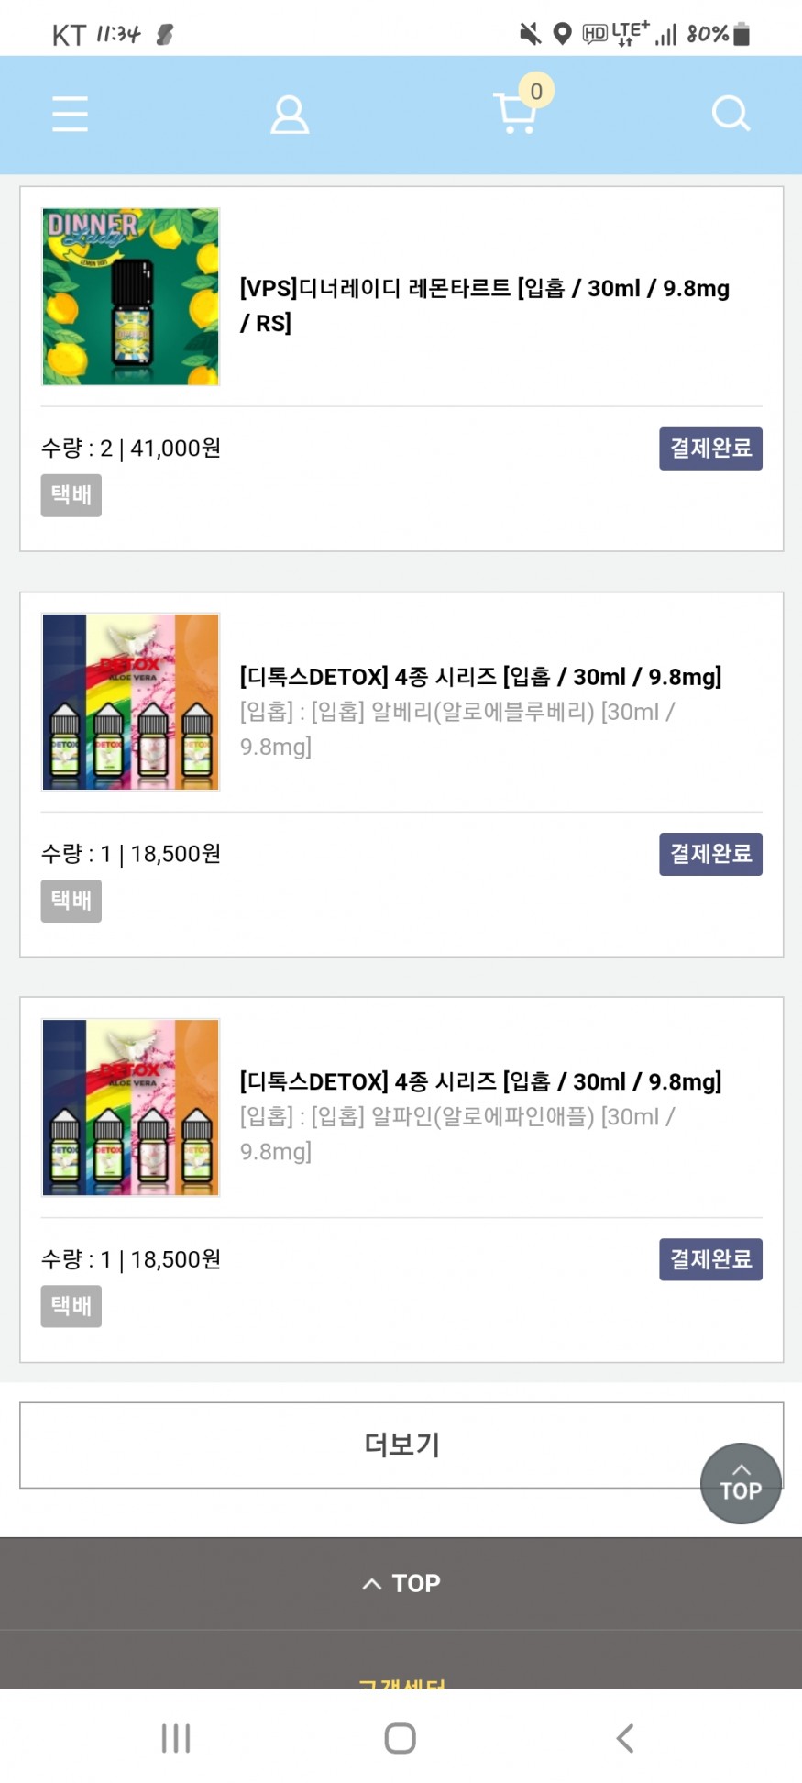Open the shopping cart icon

pyautogui.click(x=514, y=115)
